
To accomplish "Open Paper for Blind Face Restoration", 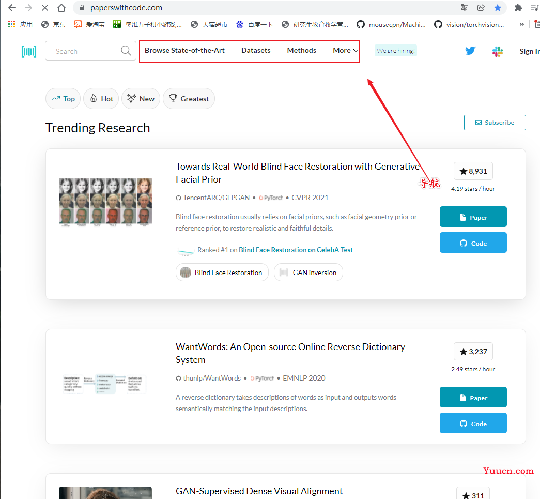I will pos(473,217).
